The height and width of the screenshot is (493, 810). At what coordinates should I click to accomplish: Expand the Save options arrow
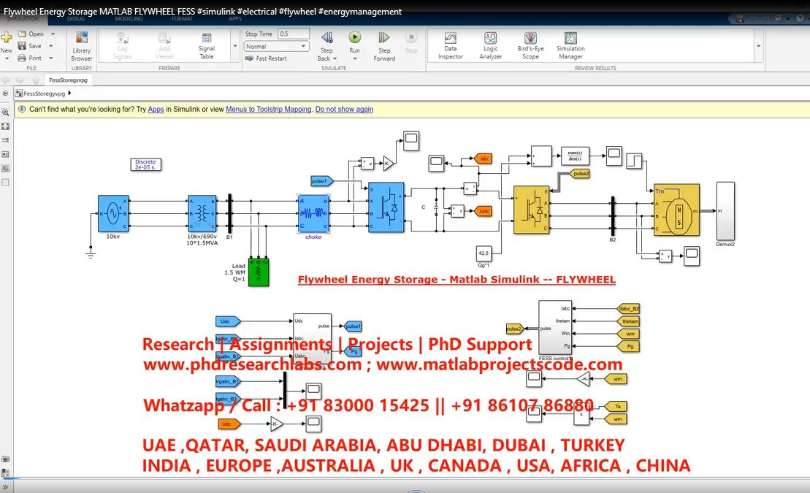(50, 45)
